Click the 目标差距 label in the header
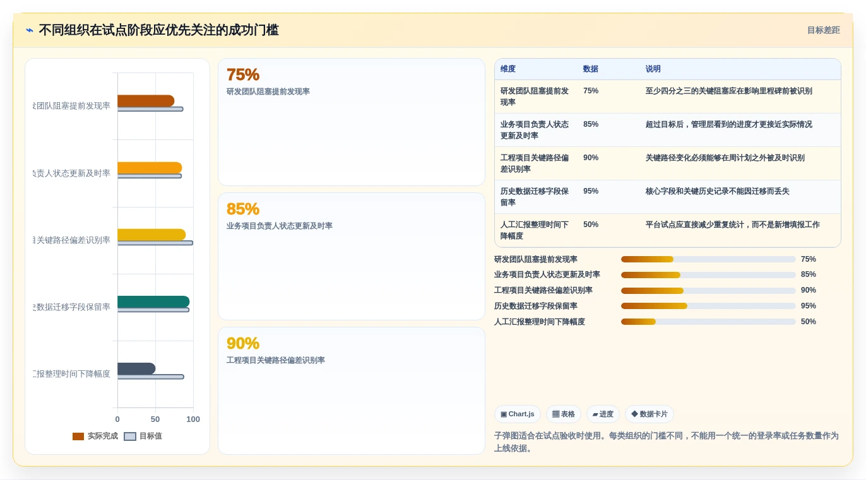The width and height of the screenshot is (866, 480). (x=823, y=30)
